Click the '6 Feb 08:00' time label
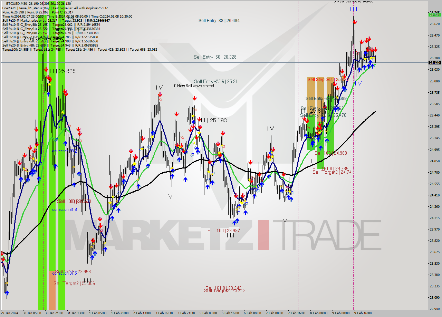Viewport: 442px width, 317px height. pos(252,313)
